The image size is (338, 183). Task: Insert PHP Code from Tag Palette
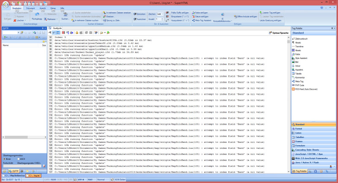(x=298, y=85)
